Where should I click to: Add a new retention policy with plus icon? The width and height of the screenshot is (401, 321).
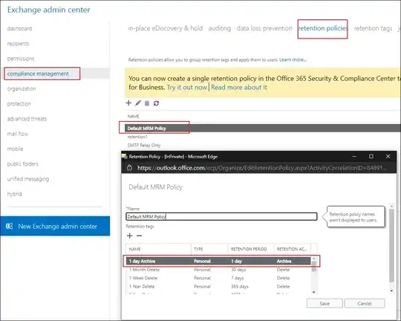click(x=128, y=103)
